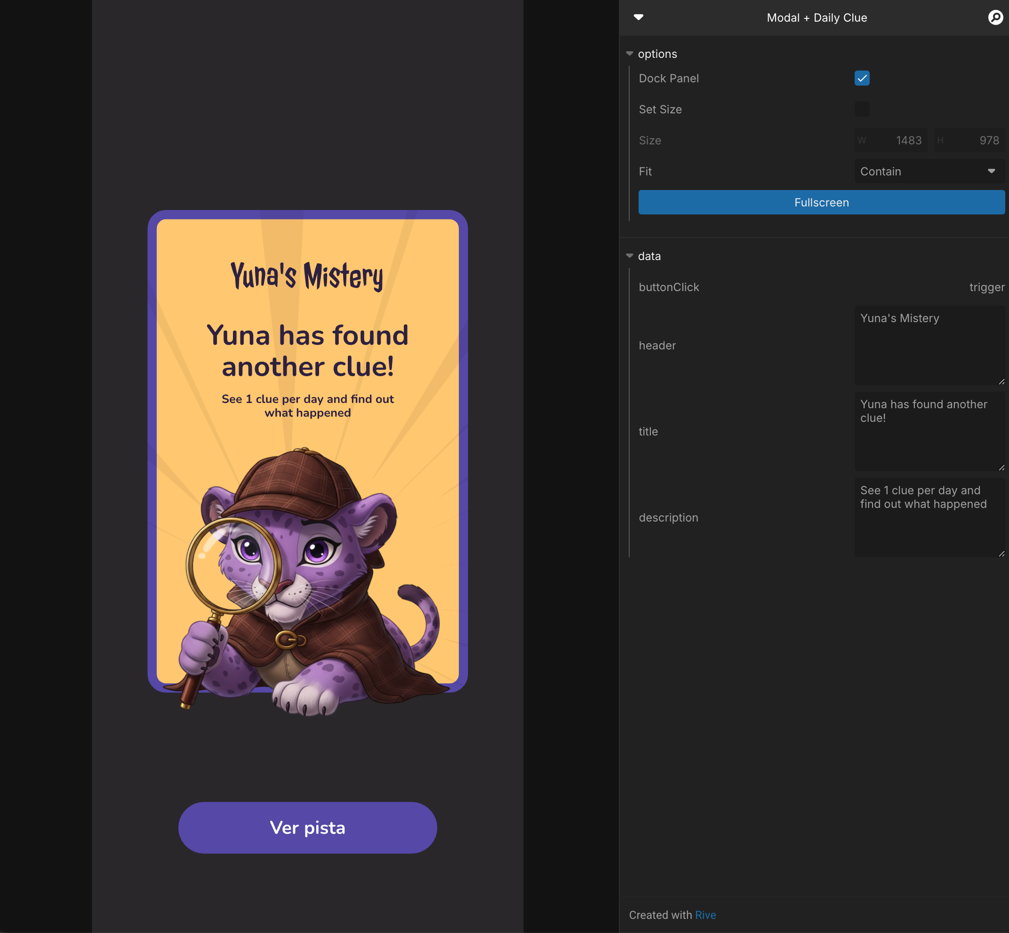Image resolution: width=1009 pixels, height=933 pixels.
Task: Collapse the data section
Action: click(630, 256)
